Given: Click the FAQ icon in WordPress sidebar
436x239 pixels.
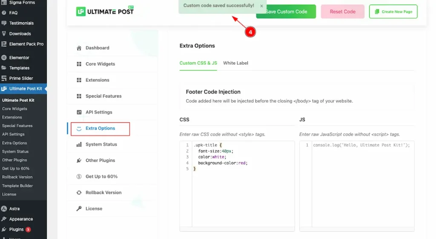Looking at the screenshot, I should tap(4, 13).
